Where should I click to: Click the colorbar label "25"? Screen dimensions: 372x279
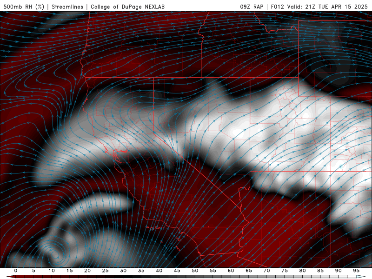coord(106,271)
